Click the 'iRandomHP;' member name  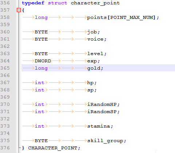point(104,104)
